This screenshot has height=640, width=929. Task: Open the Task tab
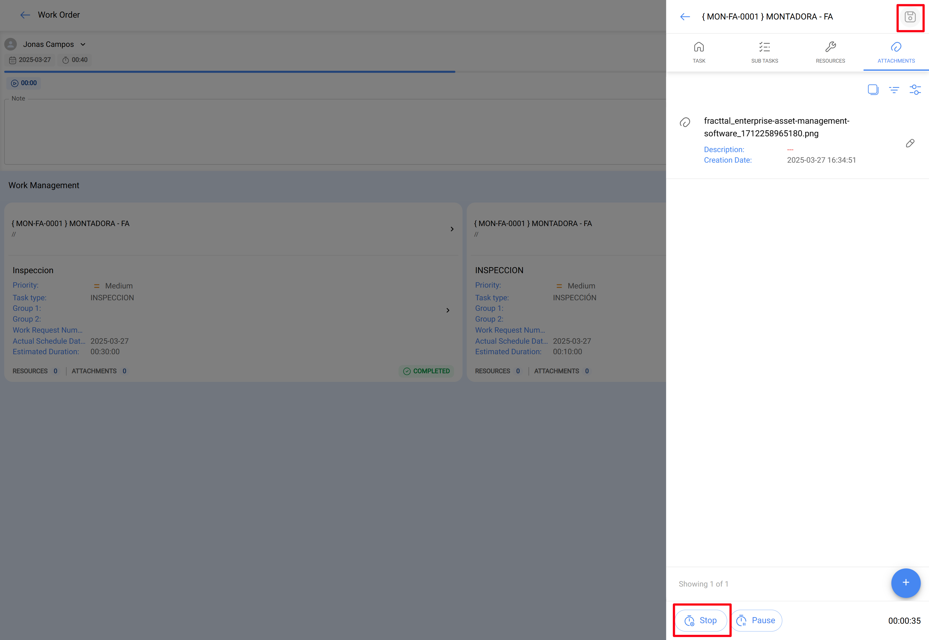(699, 53)
